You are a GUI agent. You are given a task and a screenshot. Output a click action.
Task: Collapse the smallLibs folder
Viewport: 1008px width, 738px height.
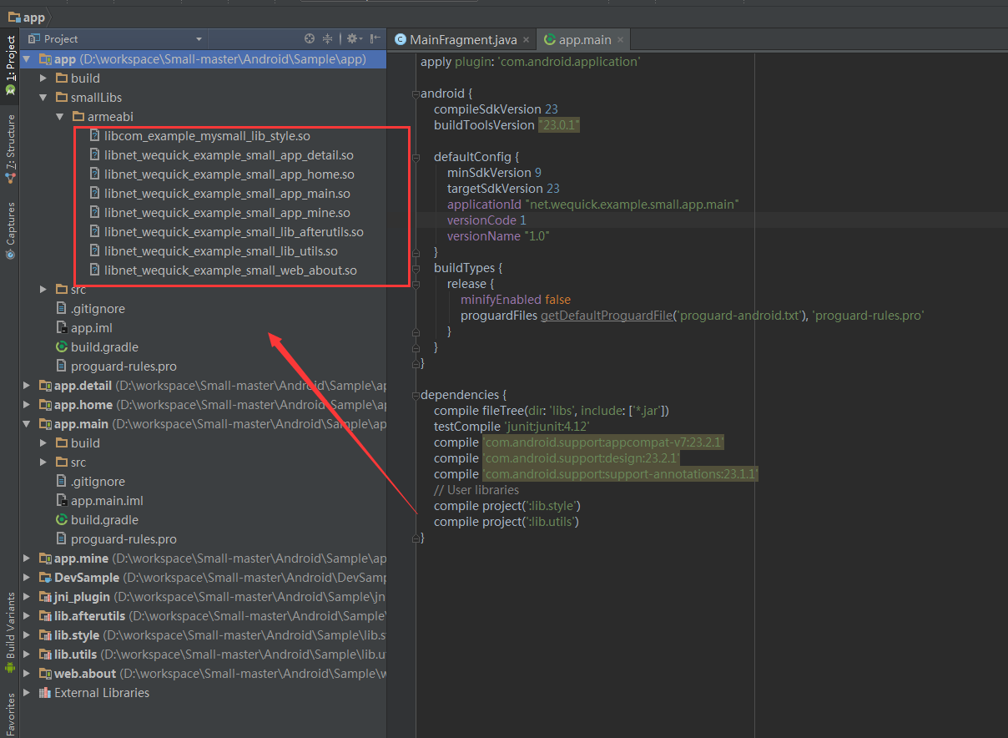click(x=43, y=98)
